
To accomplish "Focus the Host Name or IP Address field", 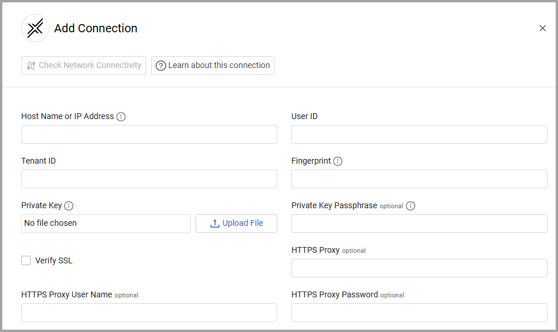I will click(149, 134).
